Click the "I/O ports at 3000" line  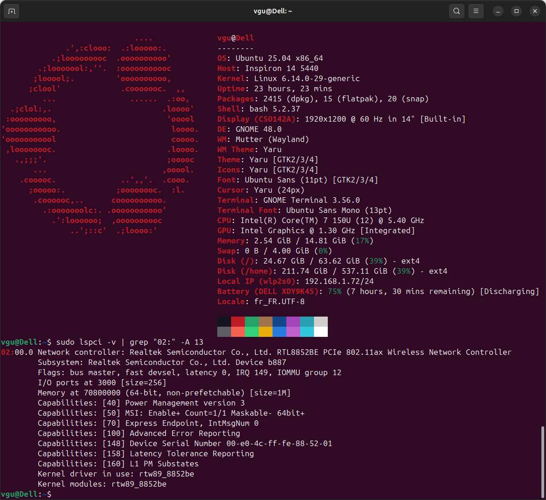pyautogui.click(x=102, y=382)
